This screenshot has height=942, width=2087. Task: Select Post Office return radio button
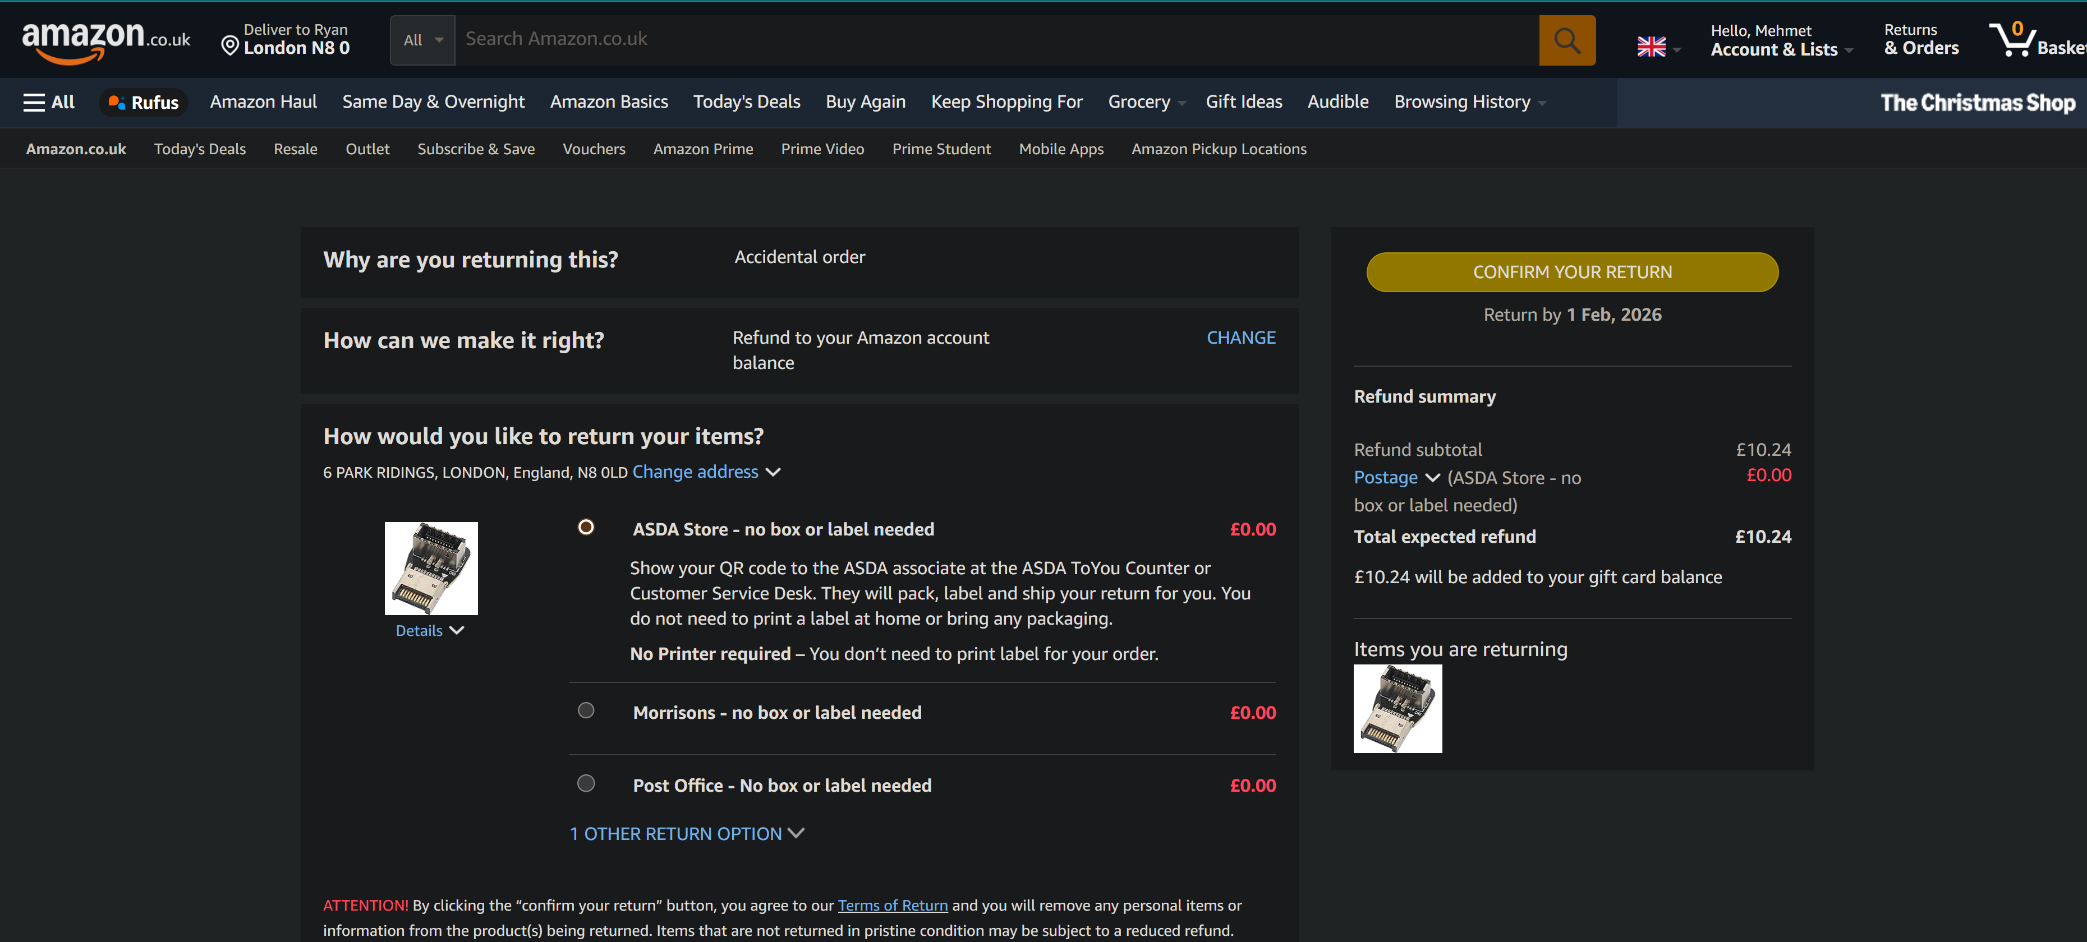click(x=586, y=783)
